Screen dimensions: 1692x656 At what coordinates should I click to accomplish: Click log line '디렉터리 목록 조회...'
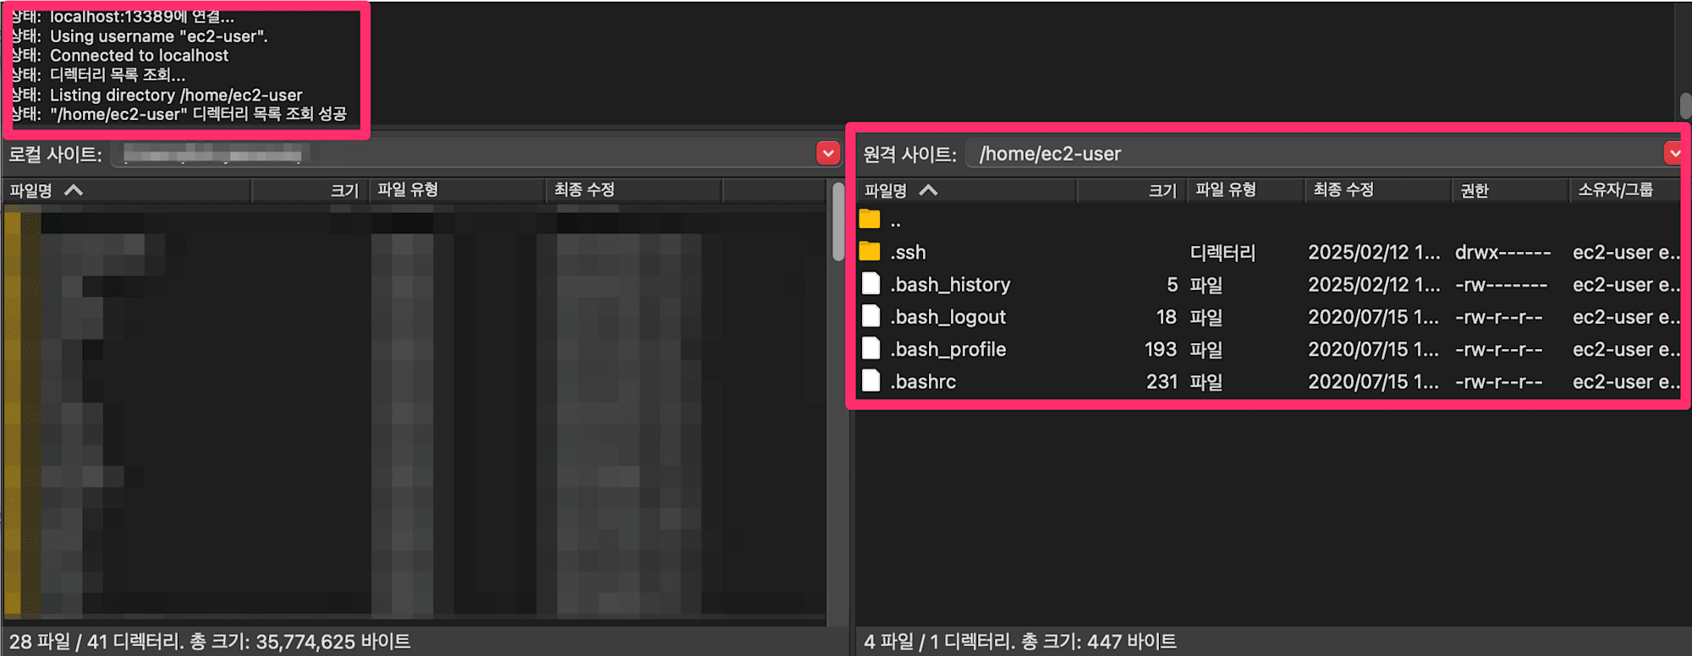click(118, 75)
